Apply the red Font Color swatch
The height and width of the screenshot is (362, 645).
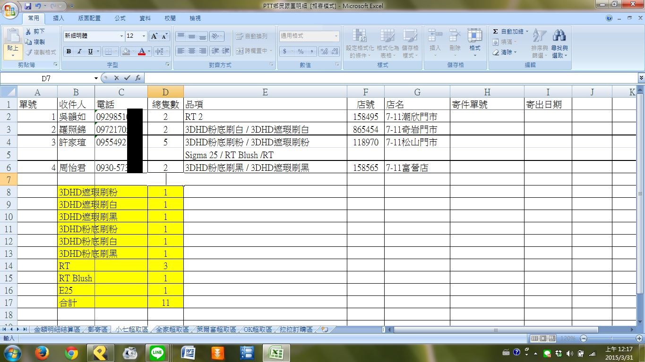tap(141, 51)
